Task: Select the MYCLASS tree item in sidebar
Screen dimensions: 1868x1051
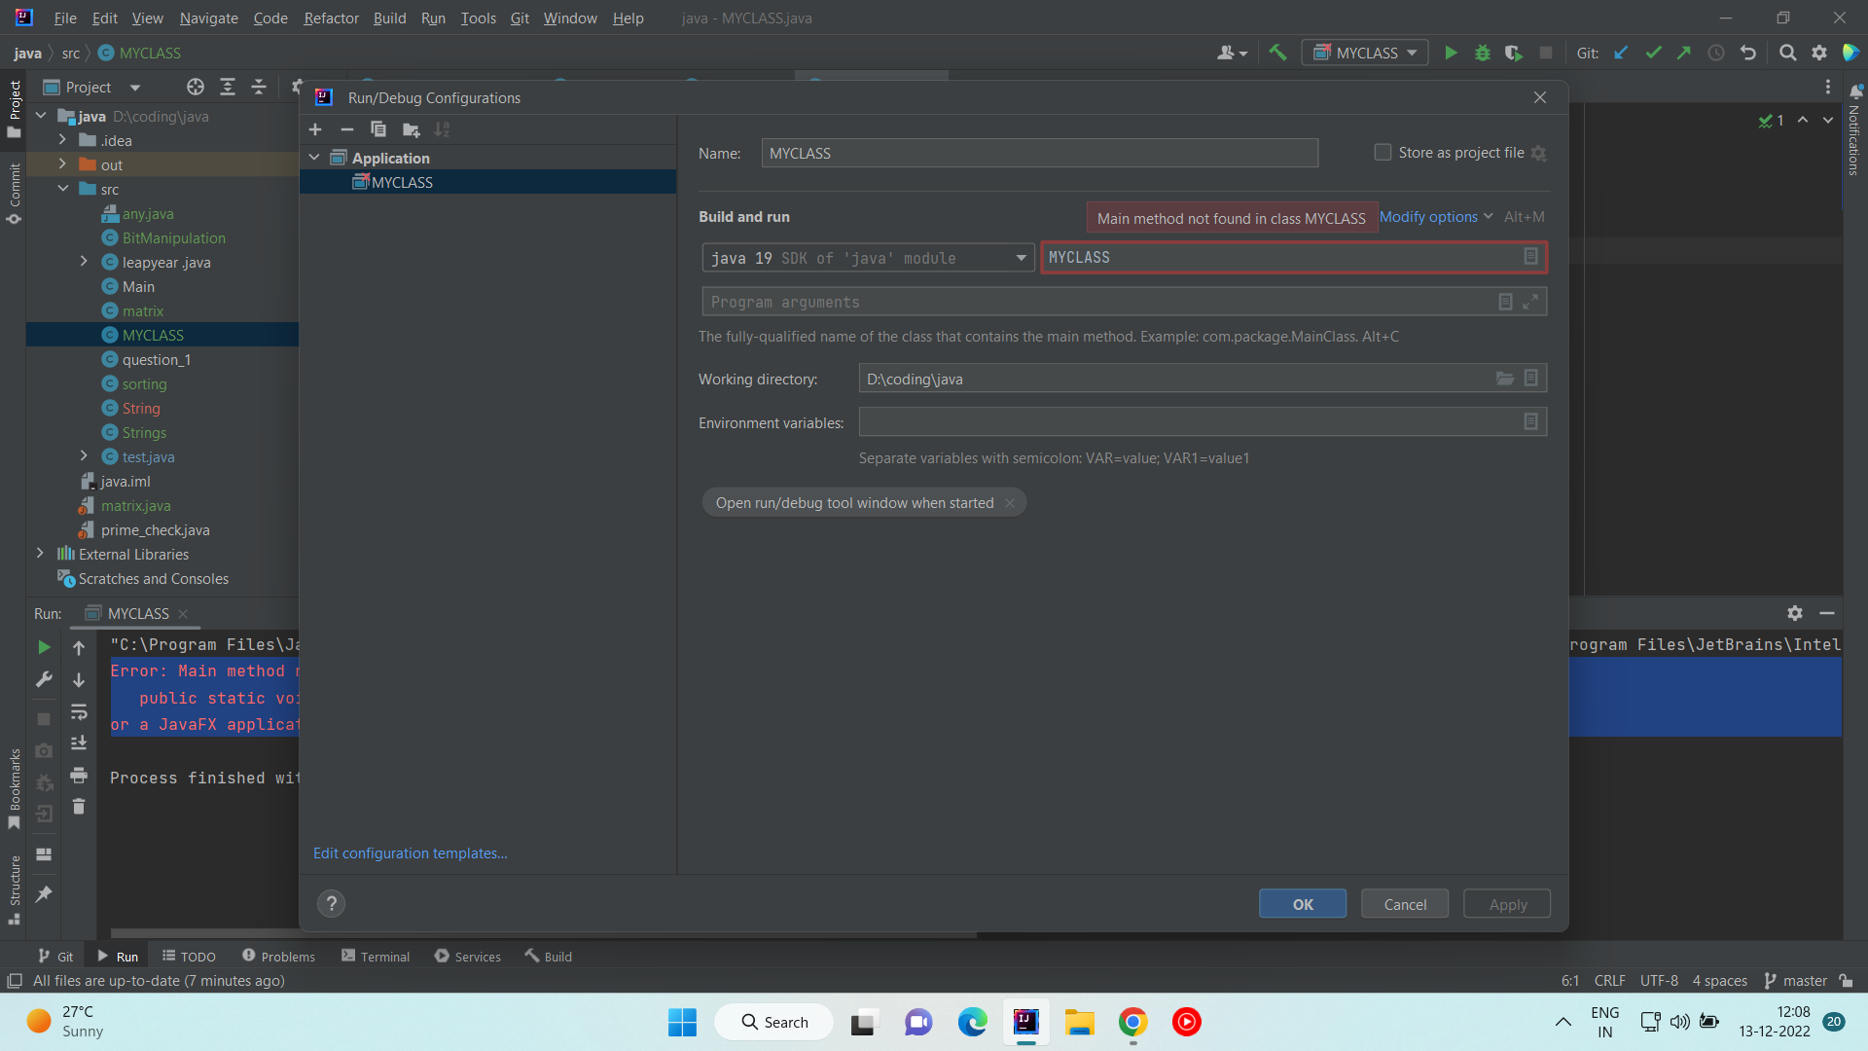Action: coord(152,335)
